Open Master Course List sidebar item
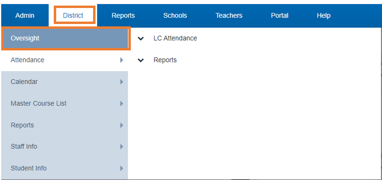Viewport: 382px width, 180px height. [39, 104]
